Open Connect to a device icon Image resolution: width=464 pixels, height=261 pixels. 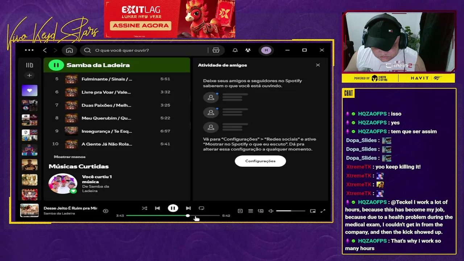click(261, 211)
